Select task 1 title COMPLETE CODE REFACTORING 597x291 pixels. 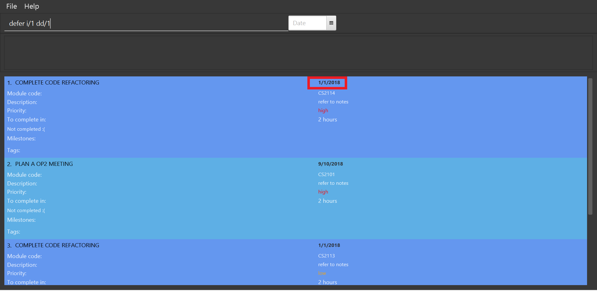(x=57, y=83)
